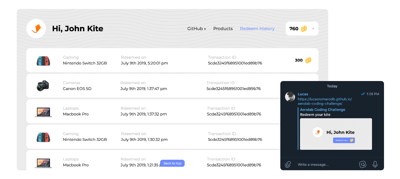Image resolution: width=400 pixels, height=179 pixels.
Task: Select 'July 9th 2019, 1:37:47 pm' date text
Action: click(x=144, y=89)
